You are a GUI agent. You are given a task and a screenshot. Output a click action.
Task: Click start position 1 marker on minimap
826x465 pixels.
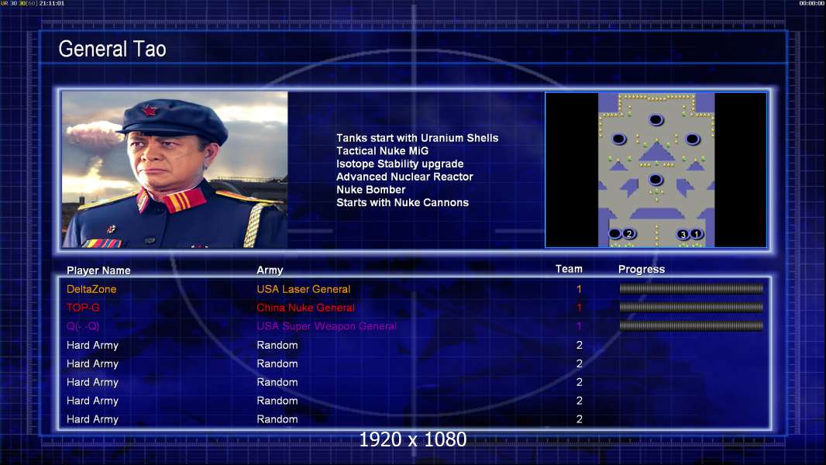[x=697, y=234]
